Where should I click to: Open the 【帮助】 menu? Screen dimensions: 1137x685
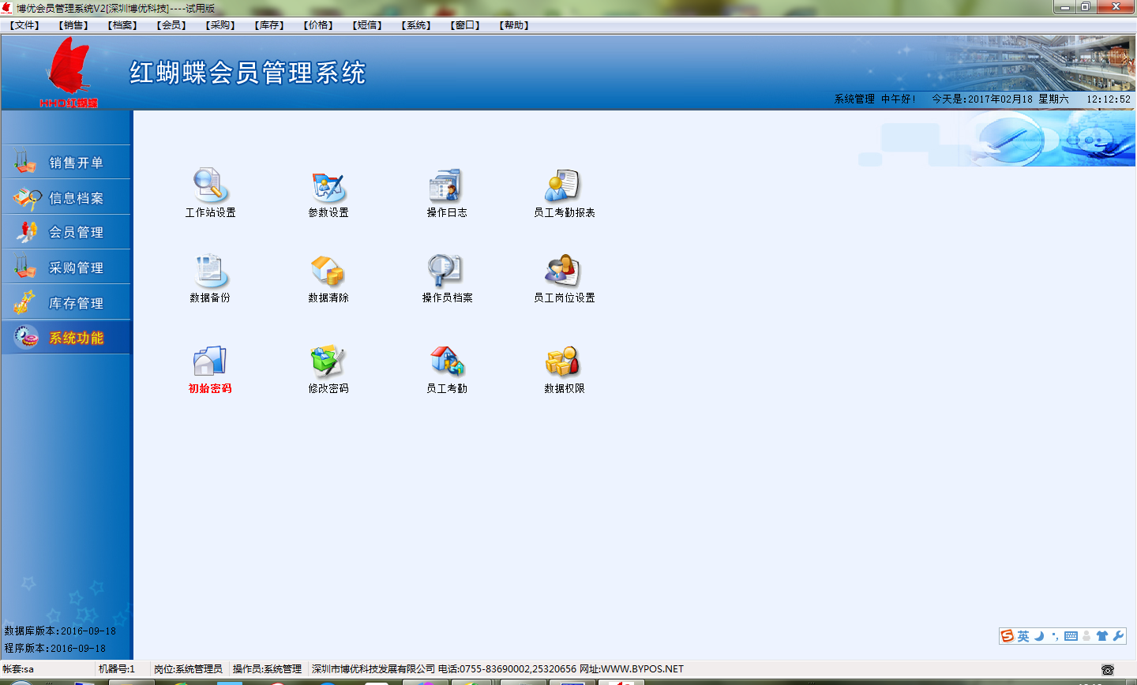515,25
